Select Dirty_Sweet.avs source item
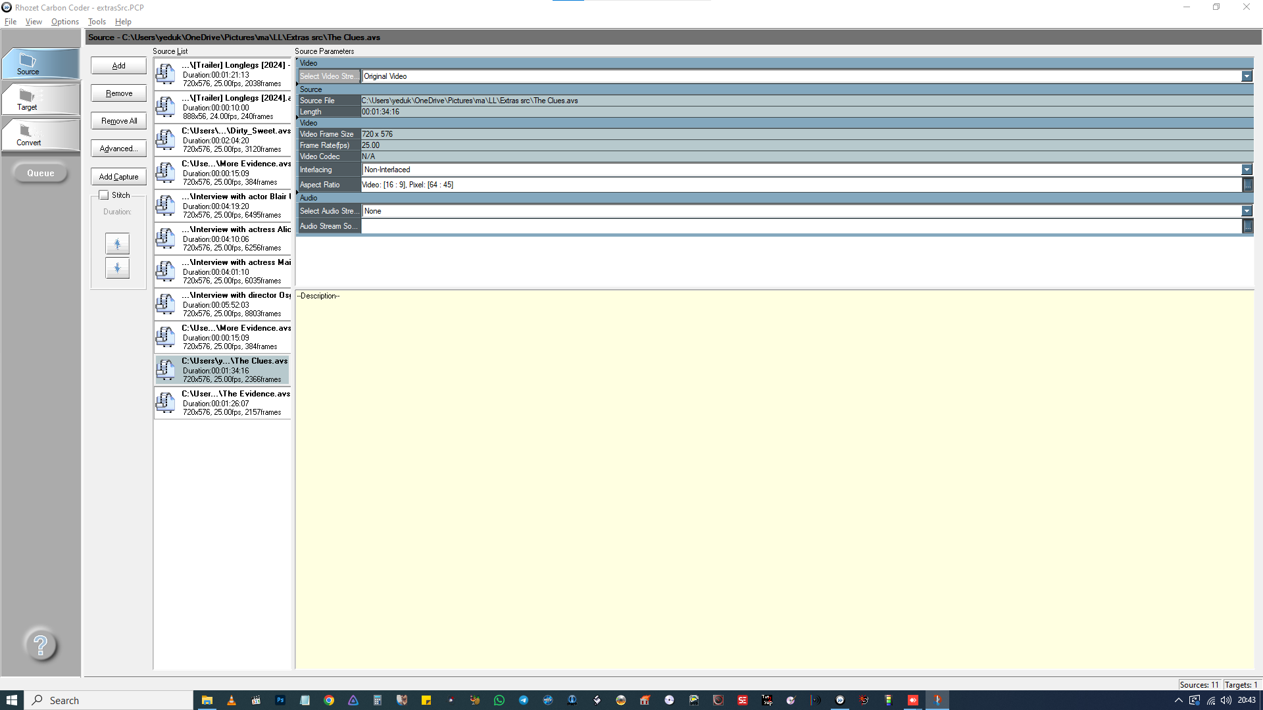Image resolution: width=1263 pixels, height=710 pixels. 222,140
